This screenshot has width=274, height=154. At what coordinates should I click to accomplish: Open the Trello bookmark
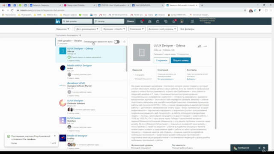click(x=94, y=15)
